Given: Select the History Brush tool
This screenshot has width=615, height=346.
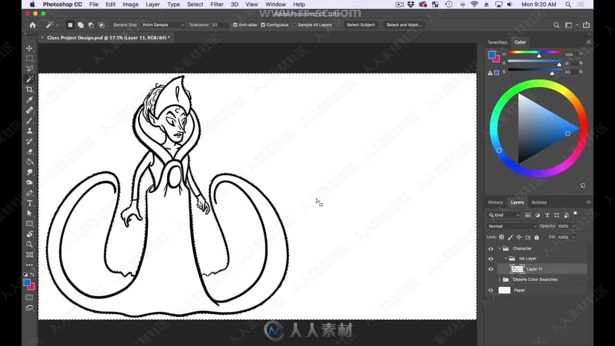Looking at the screenshot, I should coord(29,141).
